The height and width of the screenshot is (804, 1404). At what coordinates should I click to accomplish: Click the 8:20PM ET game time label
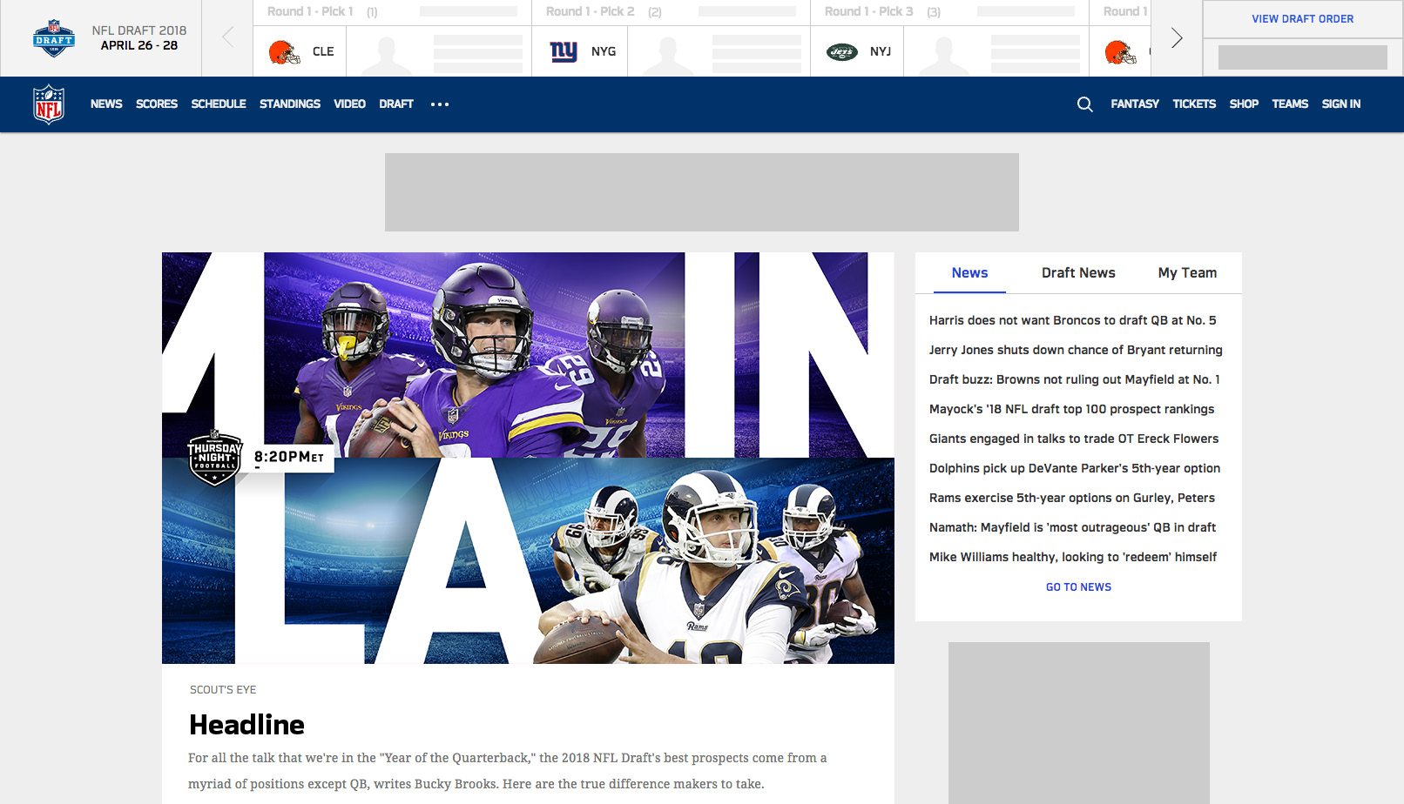pos(289,457)
